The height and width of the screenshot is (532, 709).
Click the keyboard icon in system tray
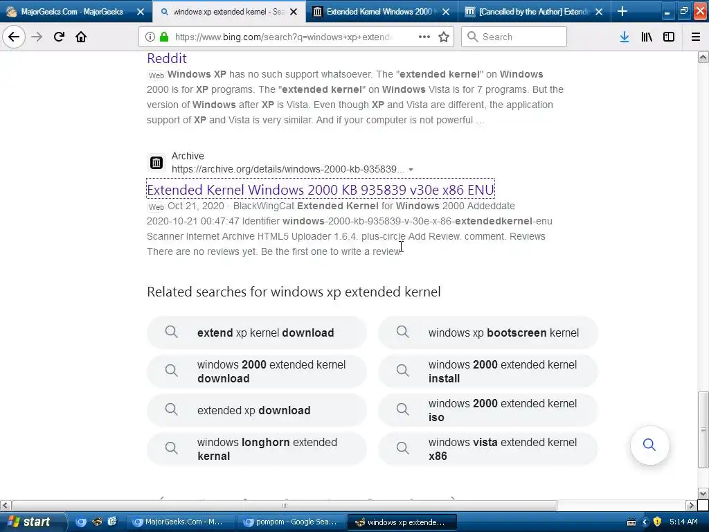coord(631,522)
